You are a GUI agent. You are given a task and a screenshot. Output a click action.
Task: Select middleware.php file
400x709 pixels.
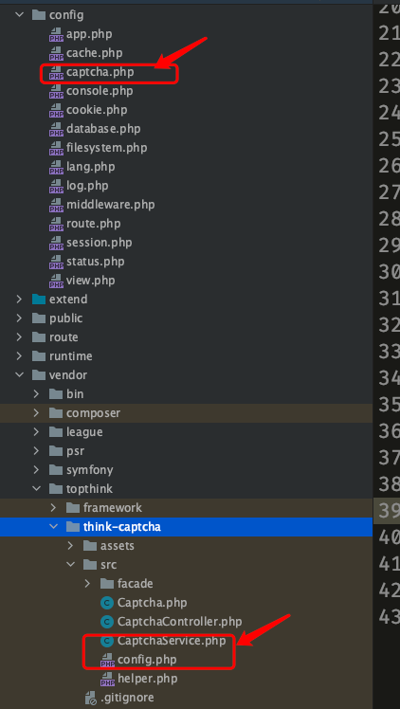coord(110,205)
